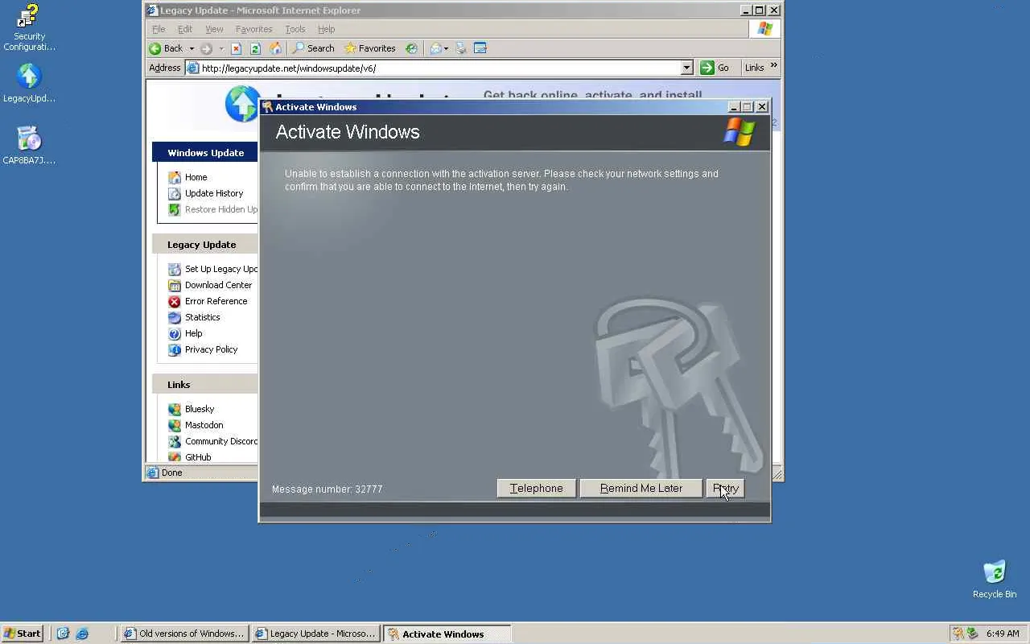Close the Activate Windows dialog
The height and width of the screenshot is (644, 1030).
tap(762, 107)
